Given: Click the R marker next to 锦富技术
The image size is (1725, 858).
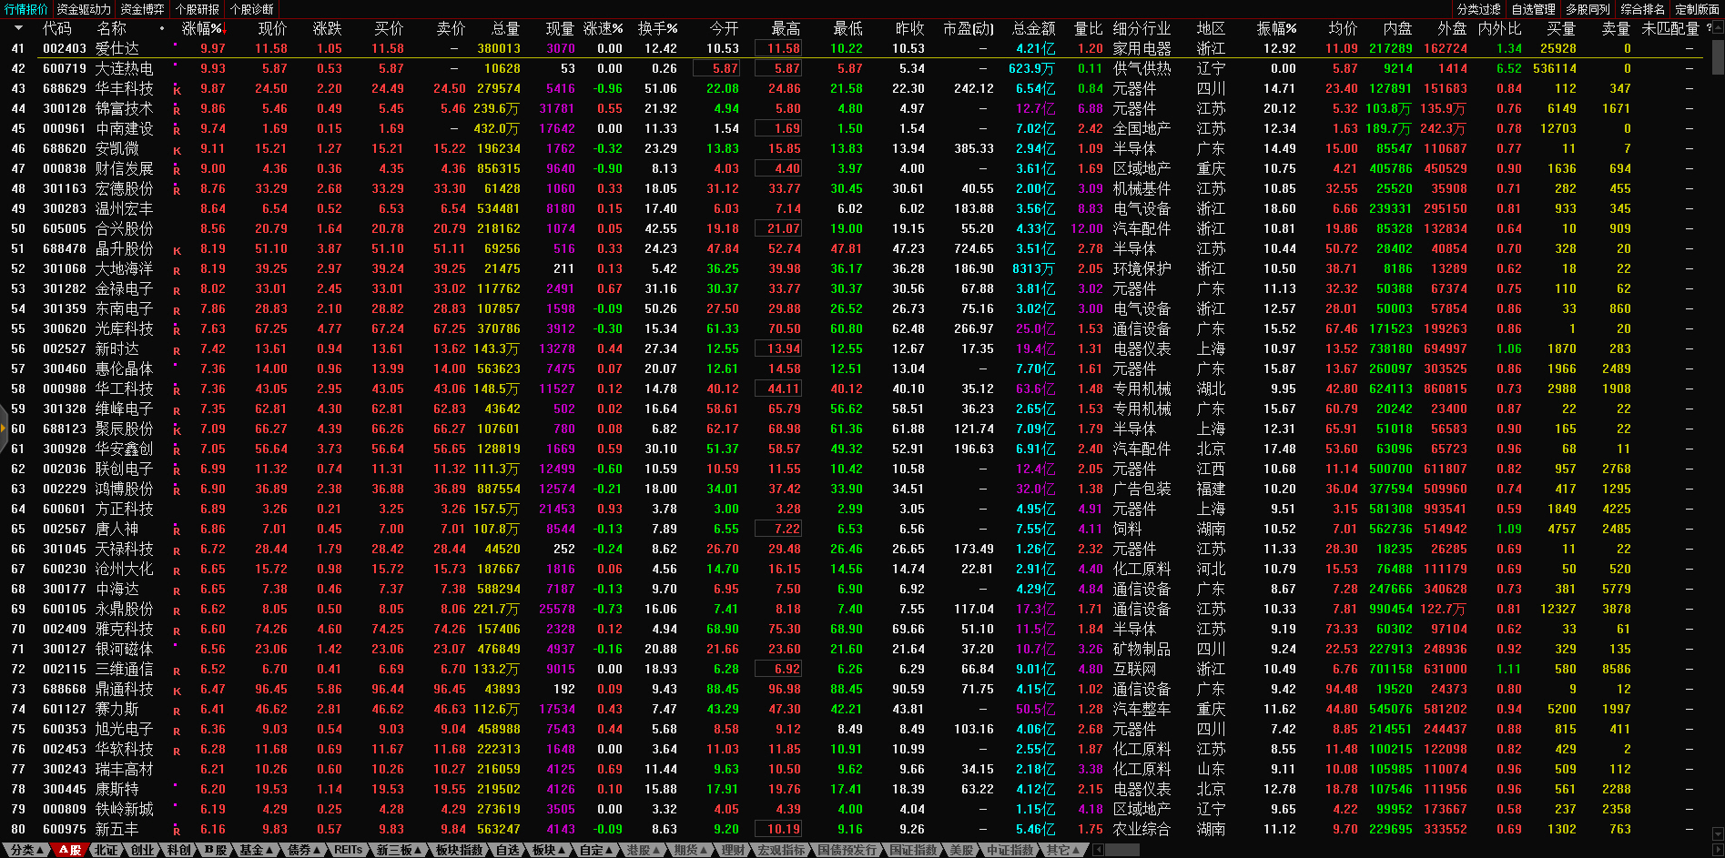Looking at the screenshot, I should [177, 110].
